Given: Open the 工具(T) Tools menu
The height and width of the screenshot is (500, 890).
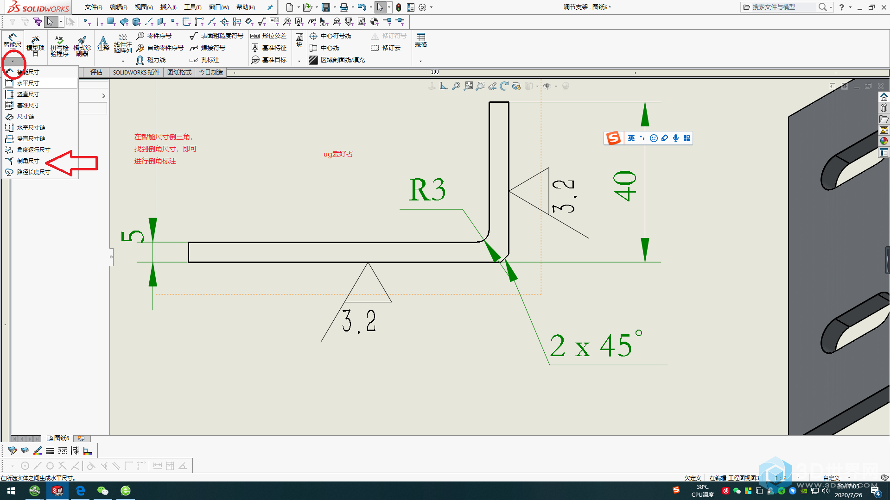Looking at the screenshot, I should pos(192,7).
